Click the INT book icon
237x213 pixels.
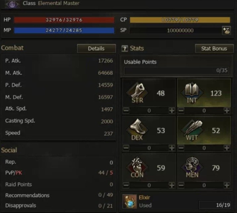point(192,91)
